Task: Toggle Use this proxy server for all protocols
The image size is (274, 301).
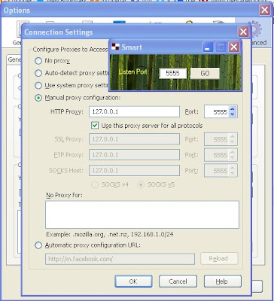Action: click(x=95, y=126)
